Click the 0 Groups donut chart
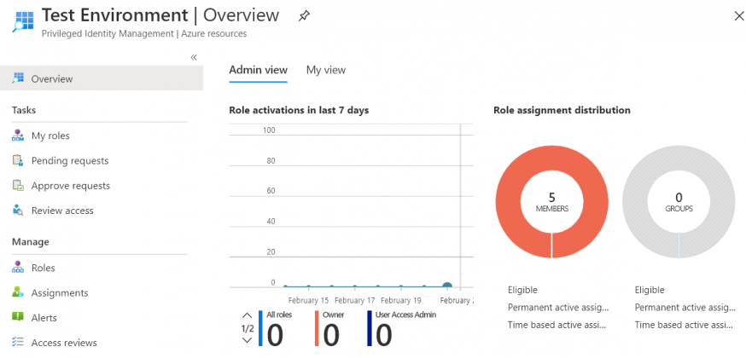 click(x=679, y=201)
